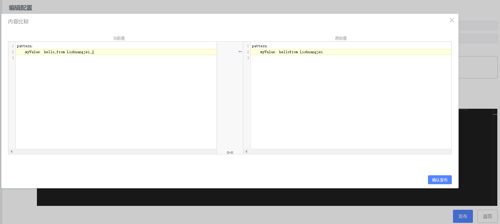Click the 编辑配置 page heading
The image size is (500, 224).
(21, 8)
